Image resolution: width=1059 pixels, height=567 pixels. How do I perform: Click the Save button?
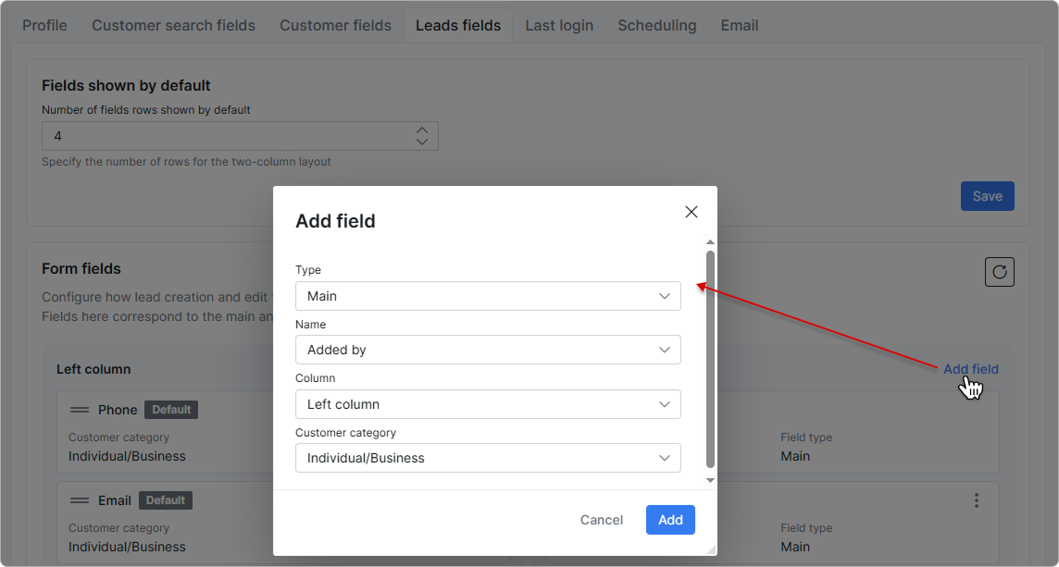coord(988,196)
